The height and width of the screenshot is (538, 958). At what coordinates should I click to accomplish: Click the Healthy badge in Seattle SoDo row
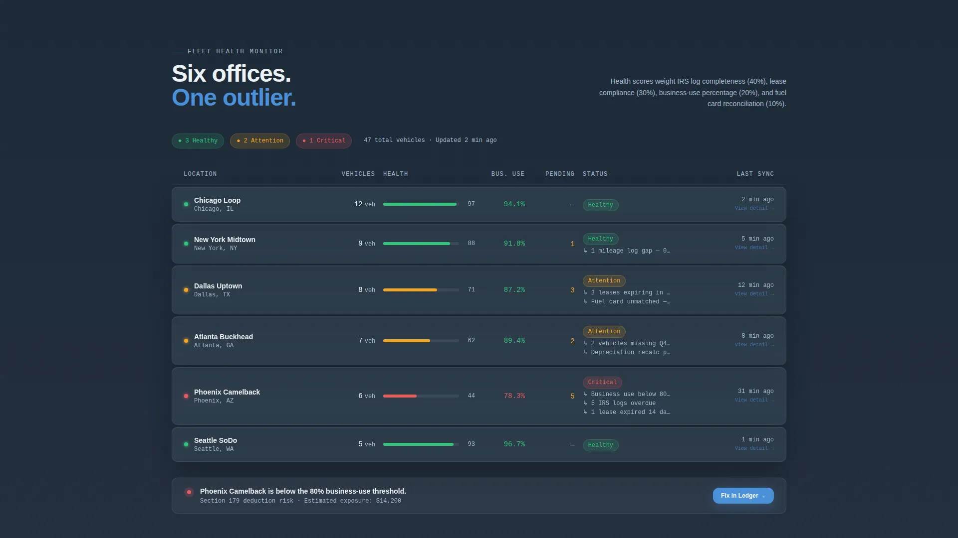600,445
